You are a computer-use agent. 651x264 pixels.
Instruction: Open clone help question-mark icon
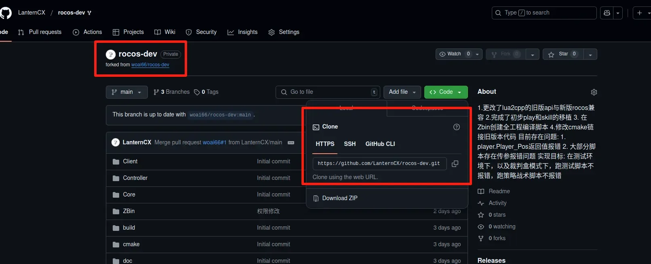(x=457, y=127)
